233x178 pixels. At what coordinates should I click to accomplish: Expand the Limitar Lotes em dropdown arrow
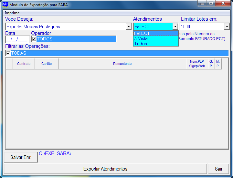coord(227,26)
